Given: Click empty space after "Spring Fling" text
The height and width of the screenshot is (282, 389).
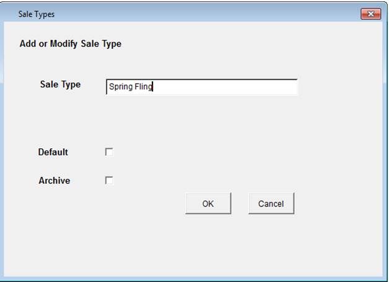Looking at the screenshot, I should click(223, 87).
